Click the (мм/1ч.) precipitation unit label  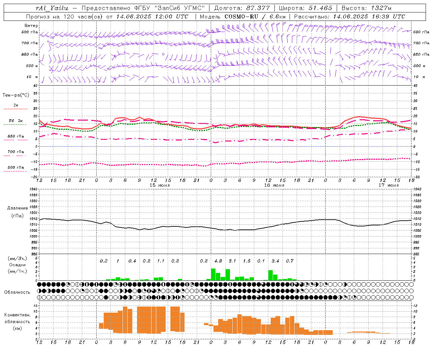point(18,271)
